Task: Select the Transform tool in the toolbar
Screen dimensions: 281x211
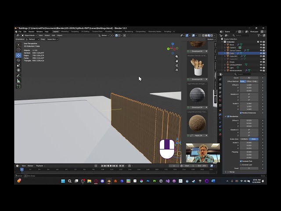Action: tap(18, 70)
